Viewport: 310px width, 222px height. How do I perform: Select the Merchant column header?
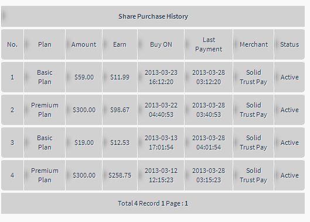[x=254, y=44]
